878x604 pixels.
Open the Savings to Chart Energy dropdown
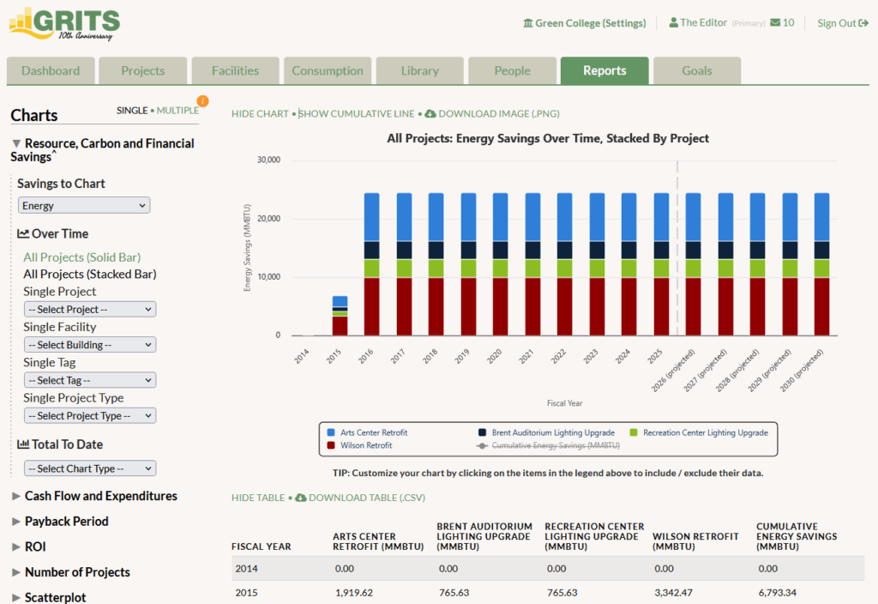[84, 206]
